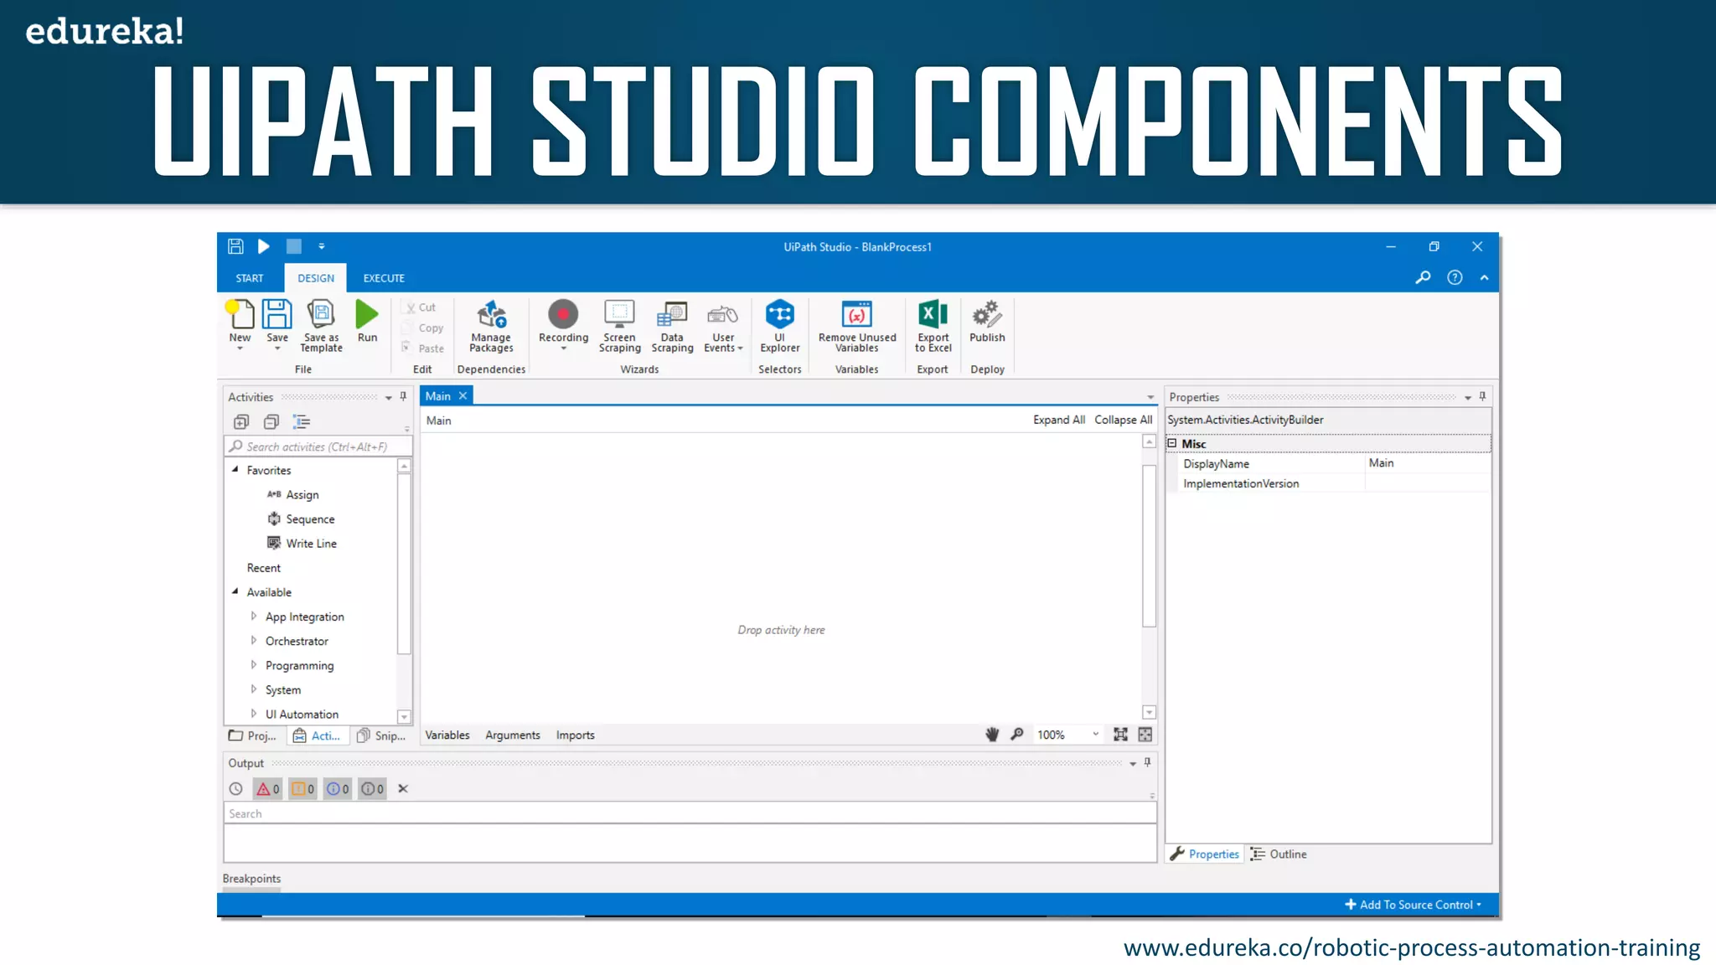Click the pan hand tool icon
This screenshot has height=965, width=1716.
click(x=992, y=735)
